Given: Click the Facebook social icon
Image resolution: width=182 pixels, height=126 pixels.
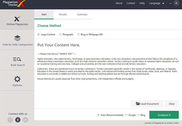Looking at the screenshot, I should point(18,120).
